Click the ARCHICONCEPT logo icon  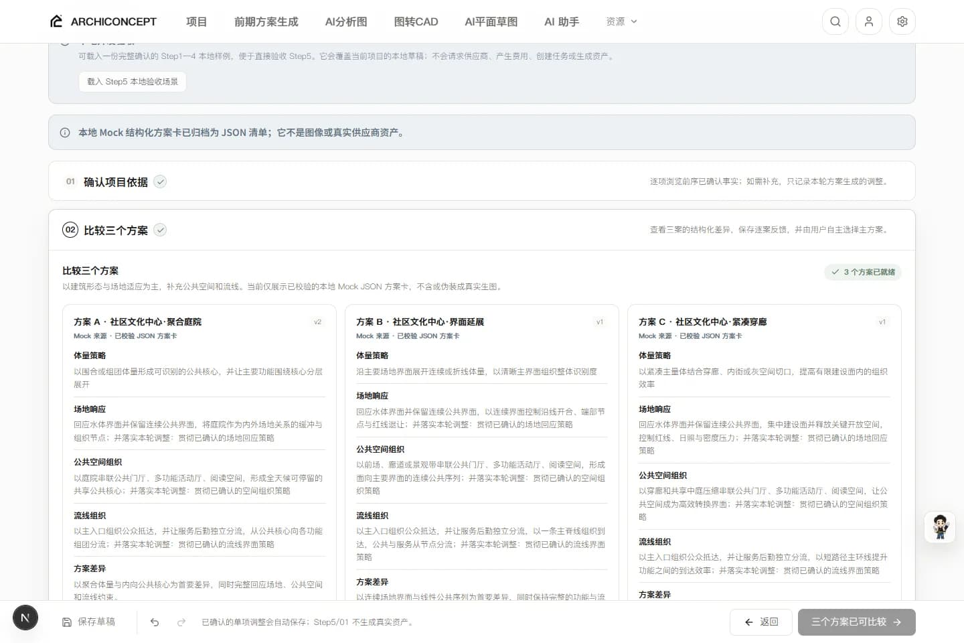[x=56, y=21]
